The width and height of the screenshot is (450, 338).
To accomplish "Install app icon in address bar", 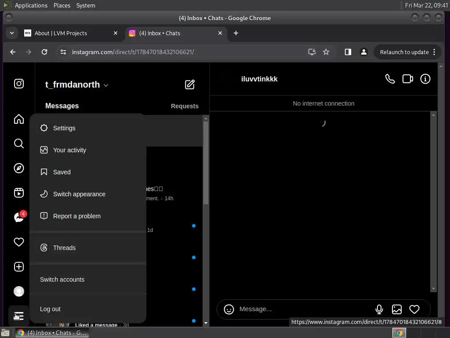I will tap(312, 52).
